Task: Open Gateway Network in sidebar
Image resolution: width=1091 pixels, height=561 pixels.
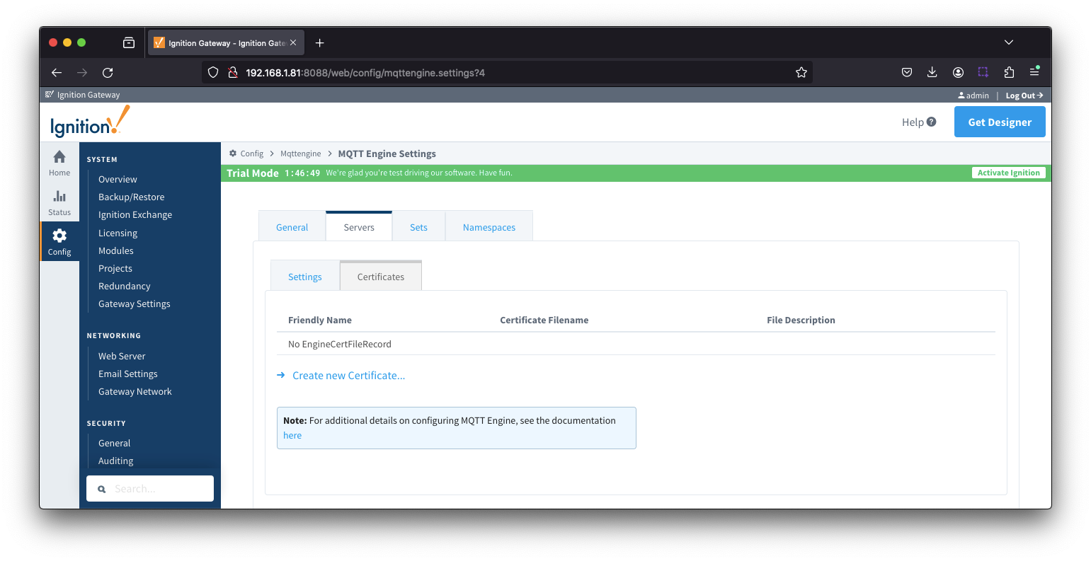Action: [135, 391]
